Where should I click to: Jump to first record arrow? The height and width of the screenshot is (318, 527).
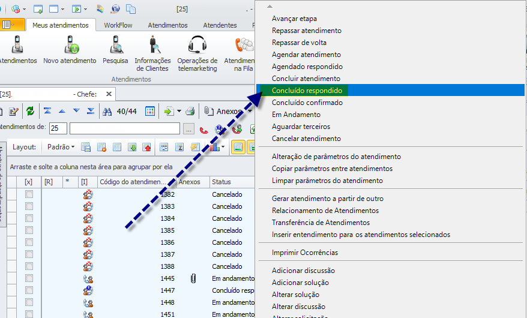click(x=47, y=111)
